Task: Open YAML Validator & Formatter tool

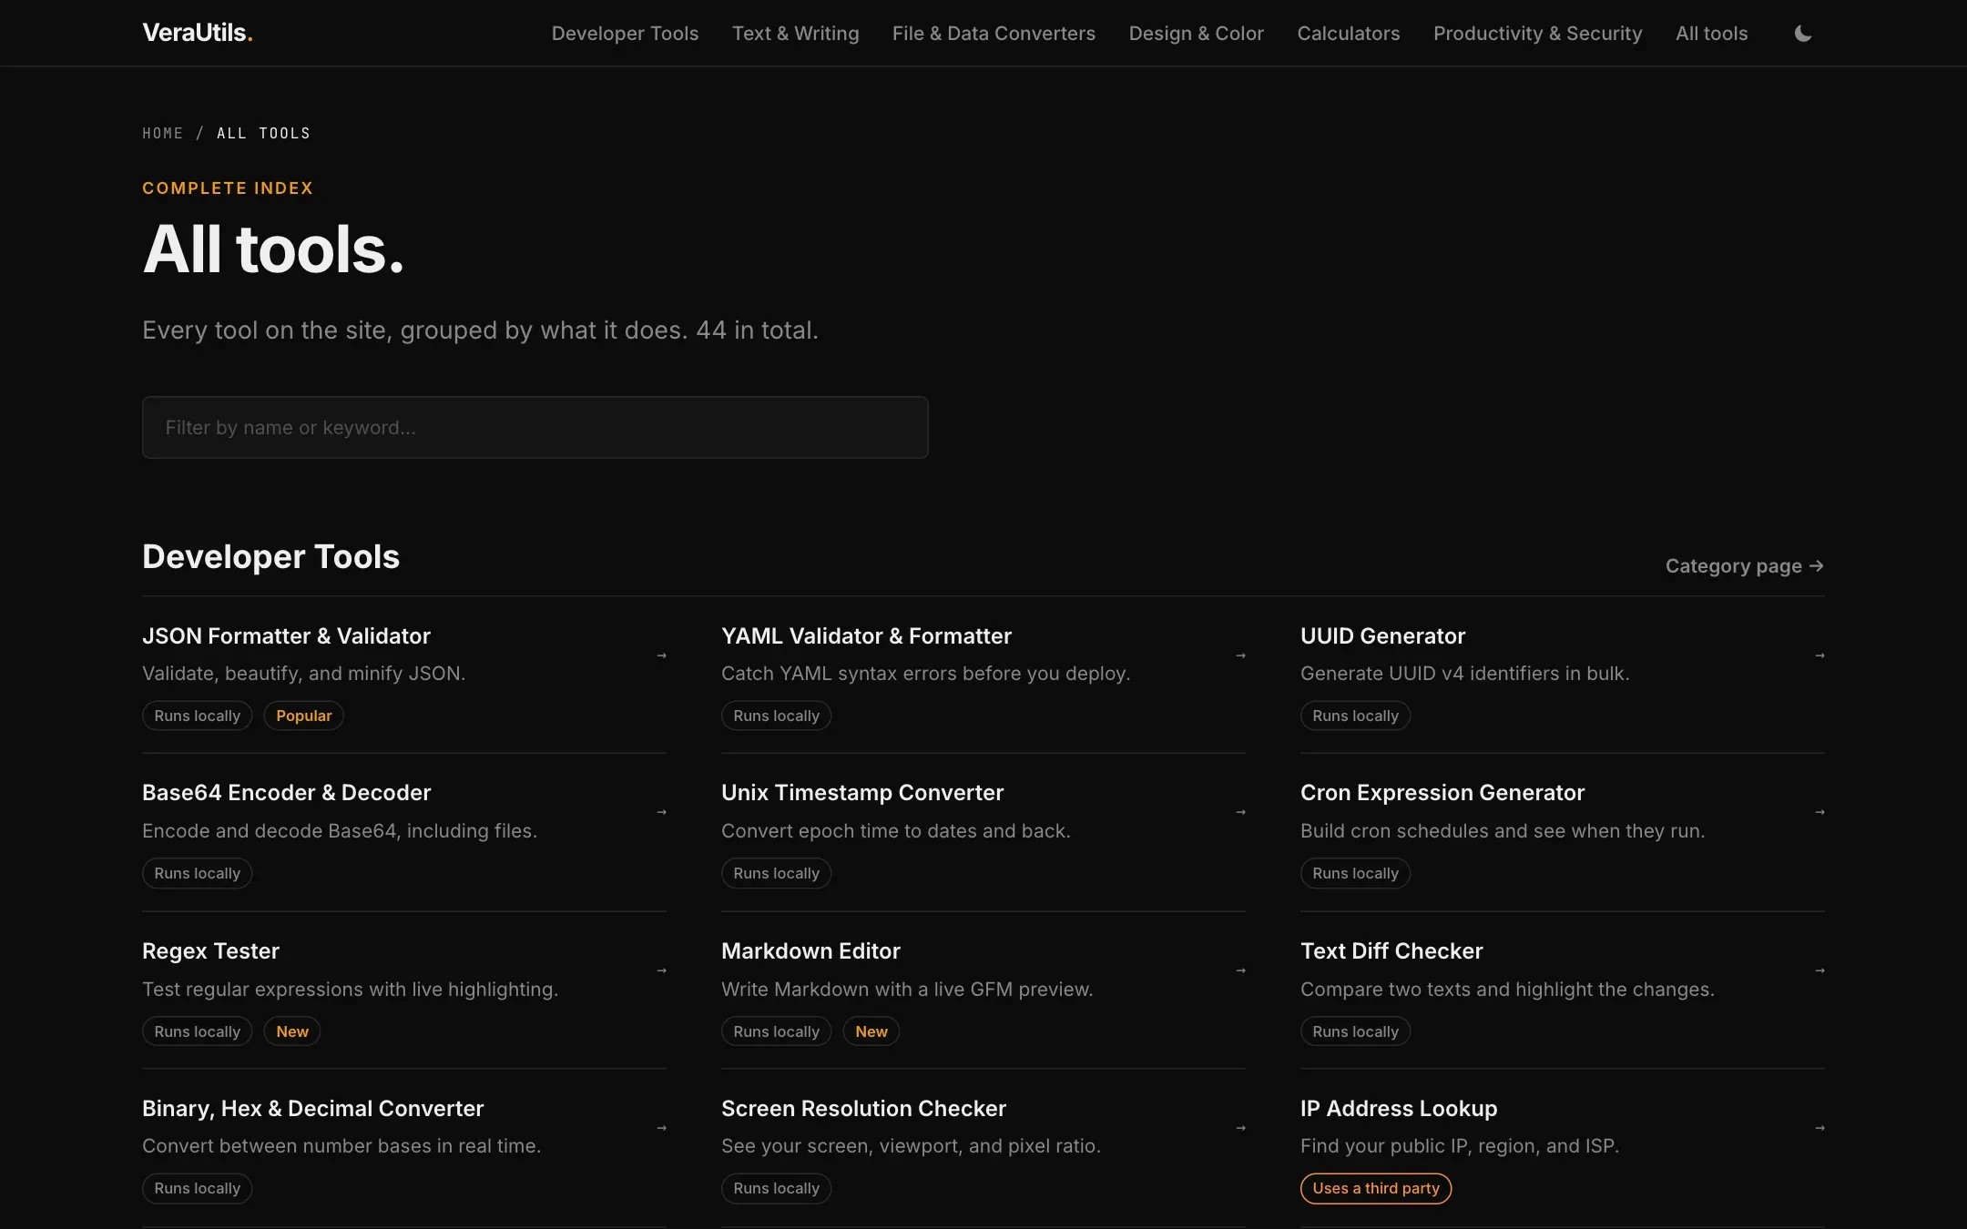Action: (x=866, y=636)
